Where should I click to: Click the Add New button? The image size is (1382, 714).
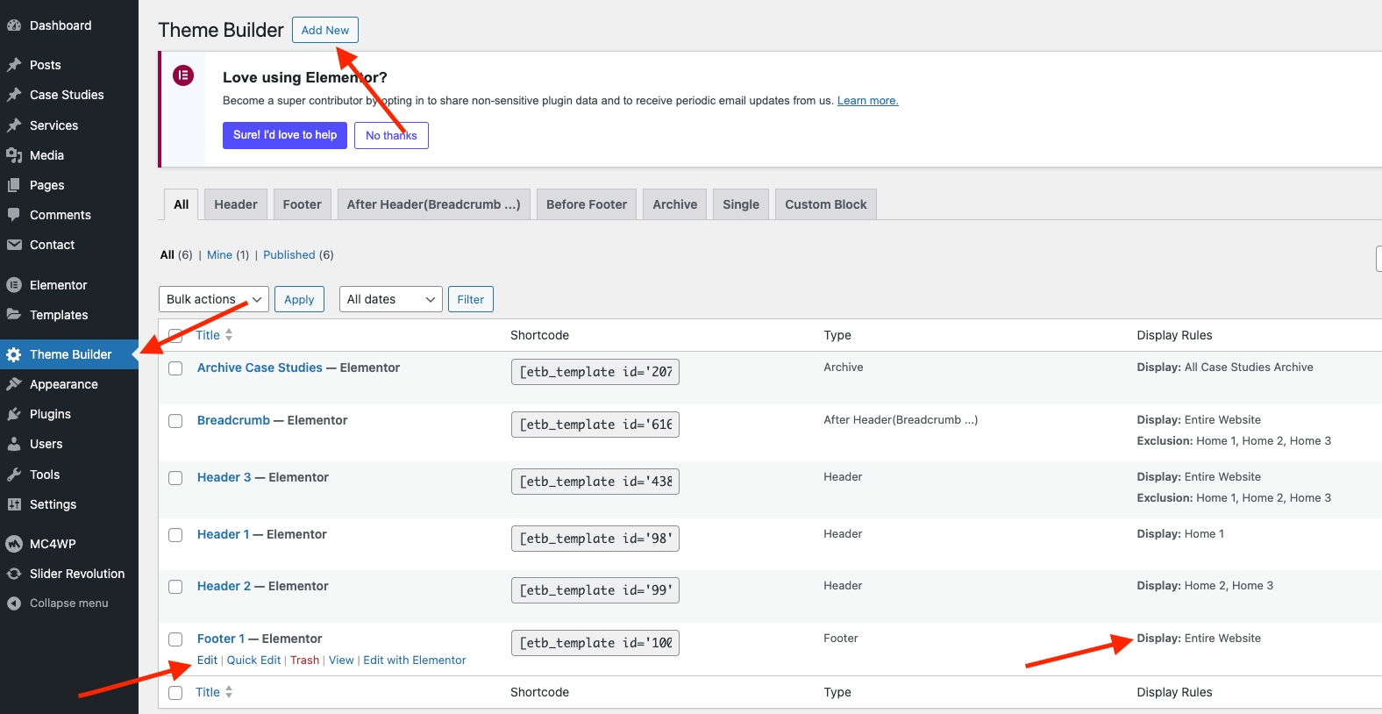pos(324,30)
